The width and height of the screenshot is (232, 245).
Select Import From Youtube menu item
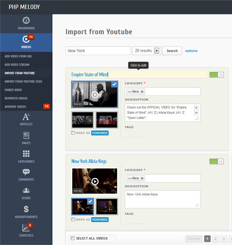(20, 73)
